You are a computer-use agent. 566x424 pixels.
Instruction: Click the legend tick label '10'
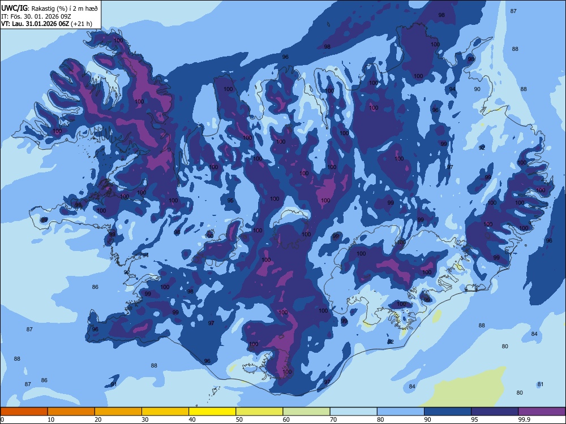[51, 419]
